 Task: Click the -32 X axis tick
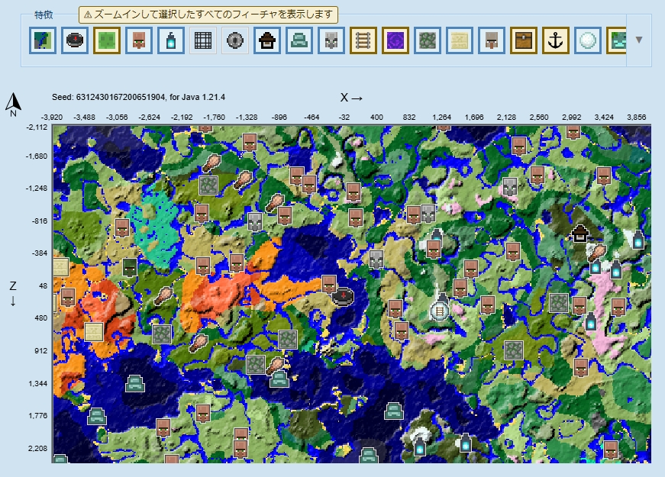[344, 117]
